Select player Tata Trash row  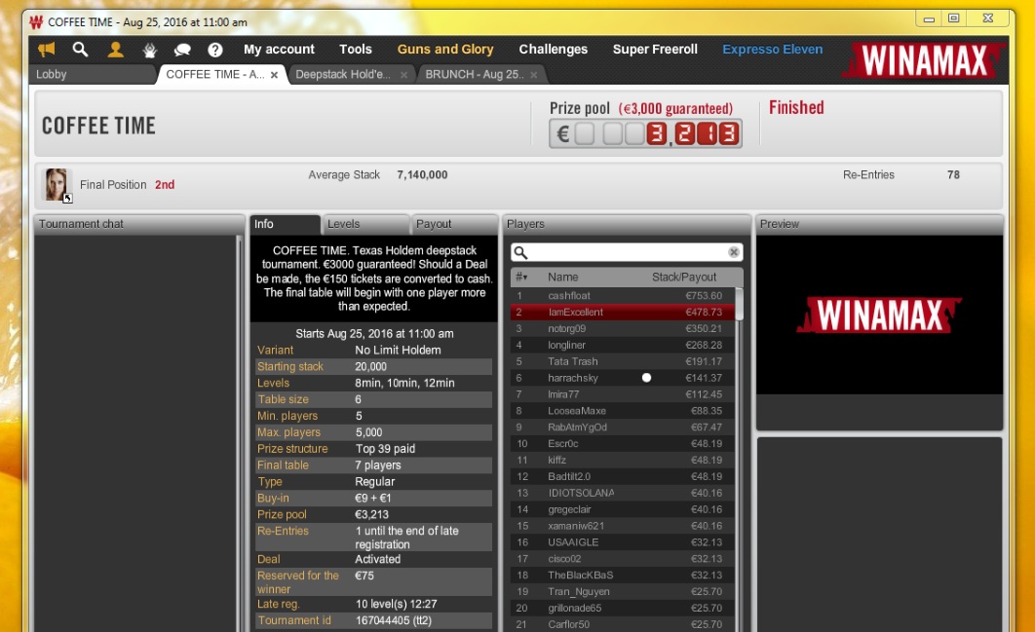point(623,361)
